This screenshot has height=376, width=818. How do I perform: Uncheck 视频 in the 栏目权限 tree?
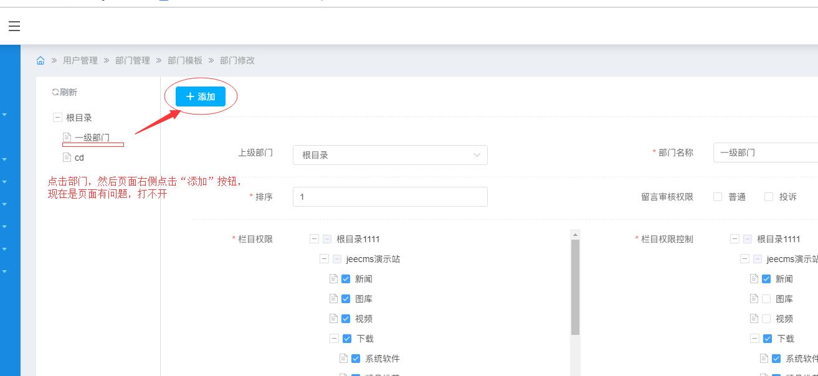click(346, 319)
